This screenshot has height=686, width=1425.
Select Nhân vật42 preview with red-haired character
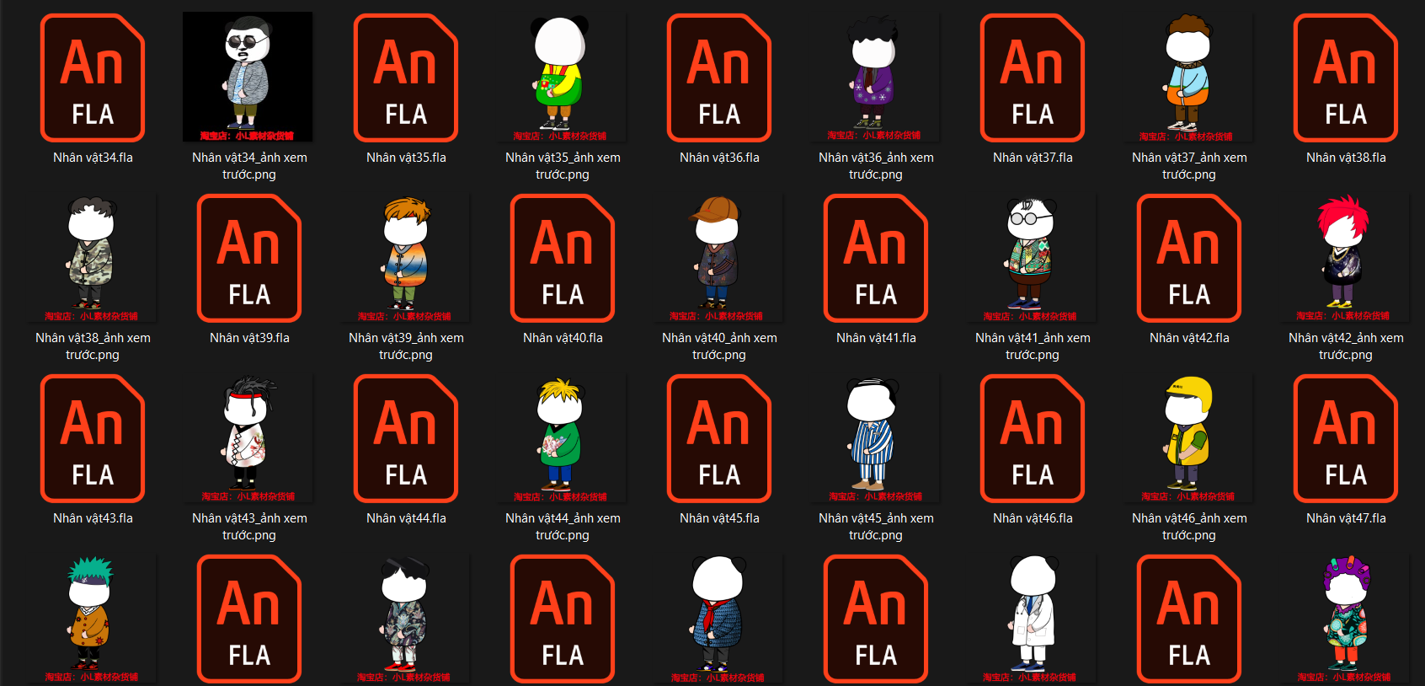click(1344, 258)
